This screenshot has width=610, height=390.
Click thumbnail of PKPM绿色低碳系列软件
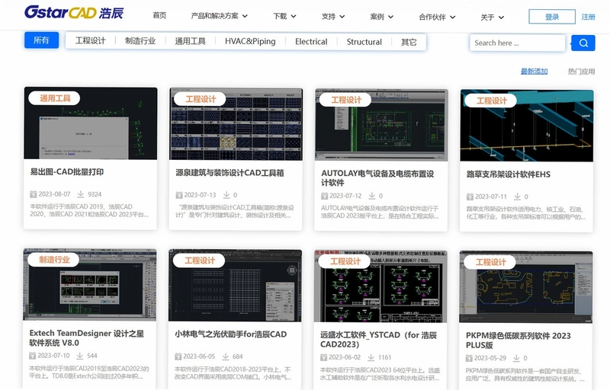526,287
